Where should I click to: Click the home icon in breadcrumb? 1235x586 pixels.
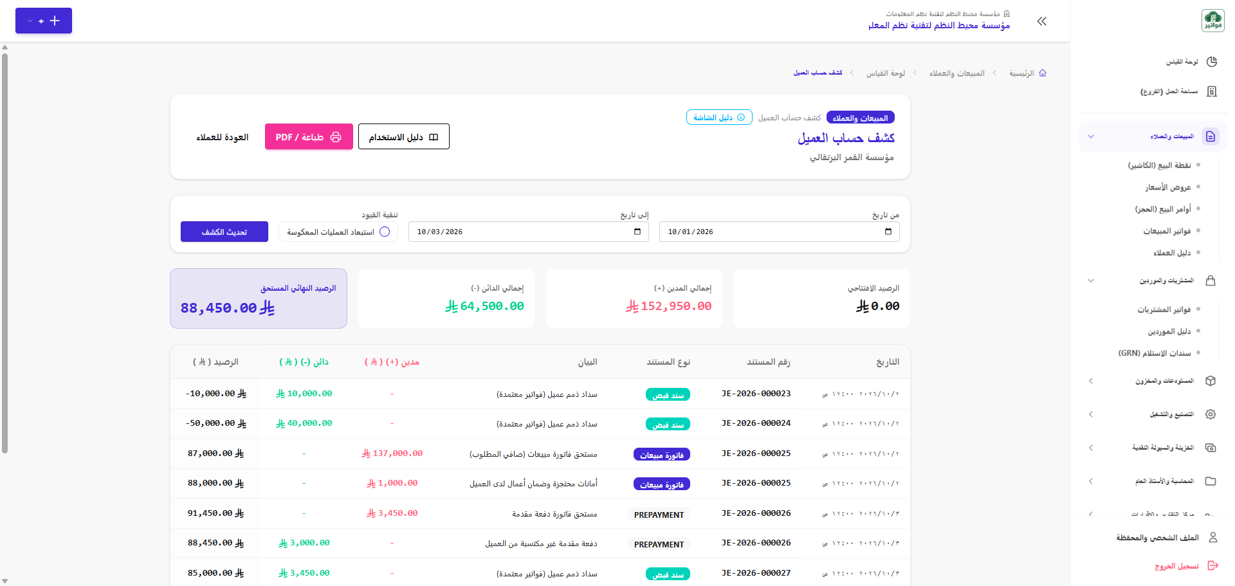coord(1043,73)
